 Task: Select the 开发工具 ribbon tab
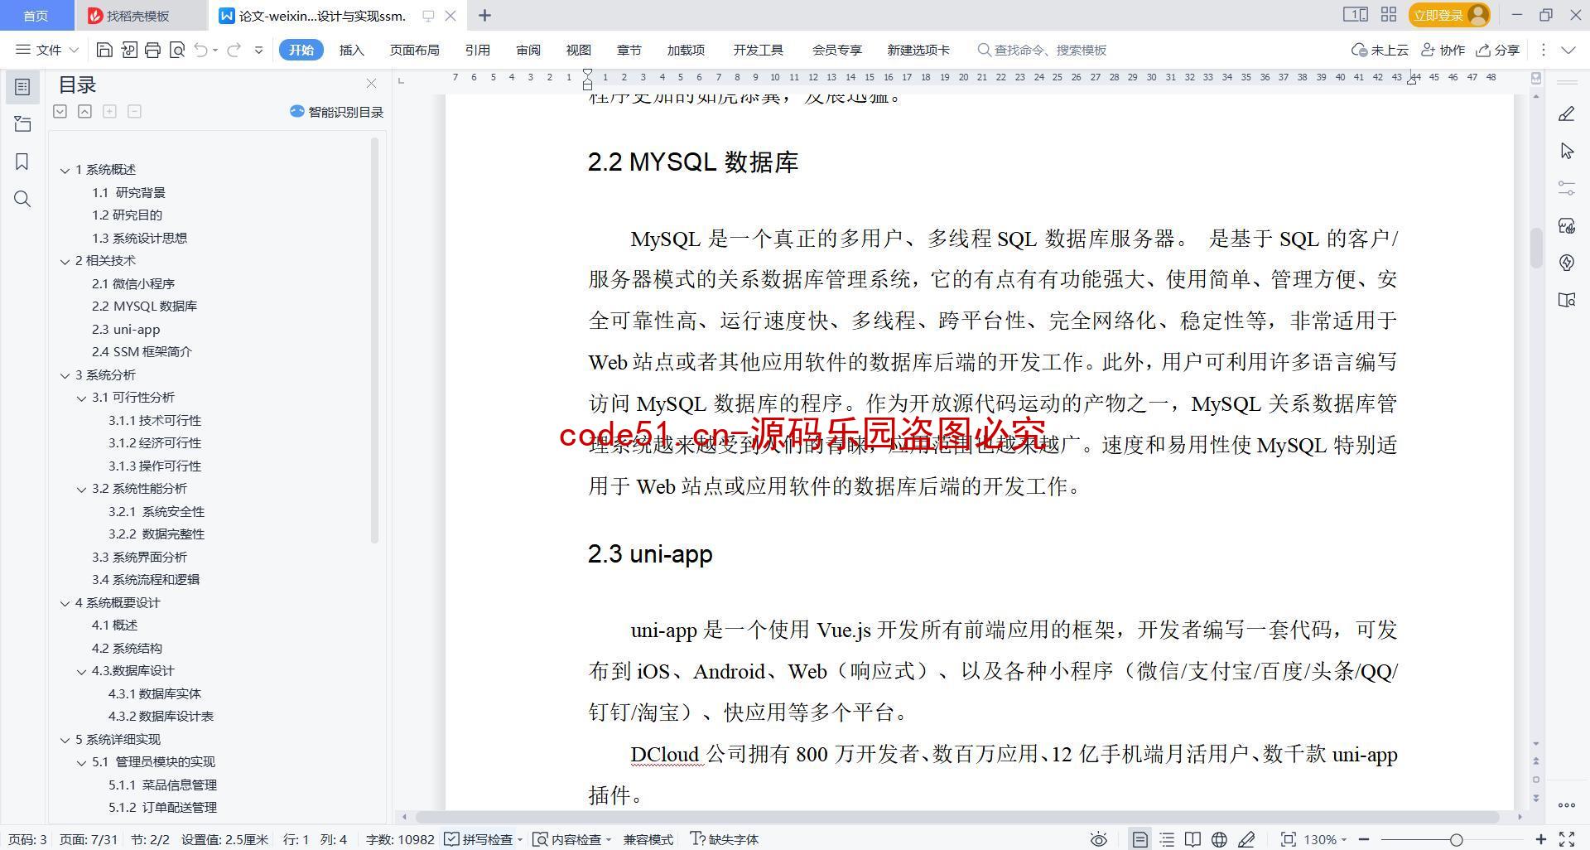coord(758,50)
